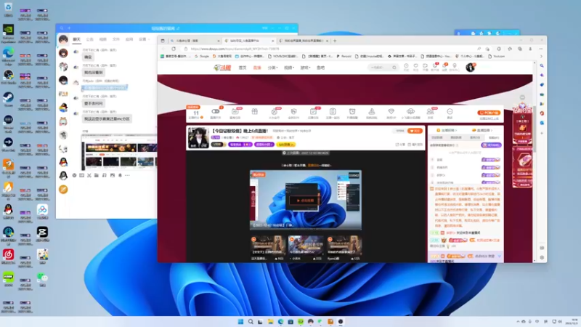
Task: Click the folder icon in QQ chat toolbar
Action: point(97,175)
